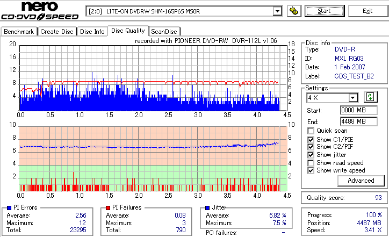Click the red PI Failures legend square

tap(108, 208)
